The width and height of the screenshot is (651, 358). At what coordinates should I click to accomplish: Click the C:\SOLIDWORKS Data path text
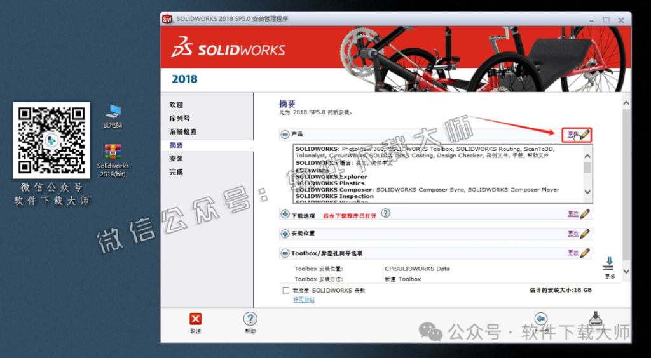pyautogui.click(x=417, y=268)
